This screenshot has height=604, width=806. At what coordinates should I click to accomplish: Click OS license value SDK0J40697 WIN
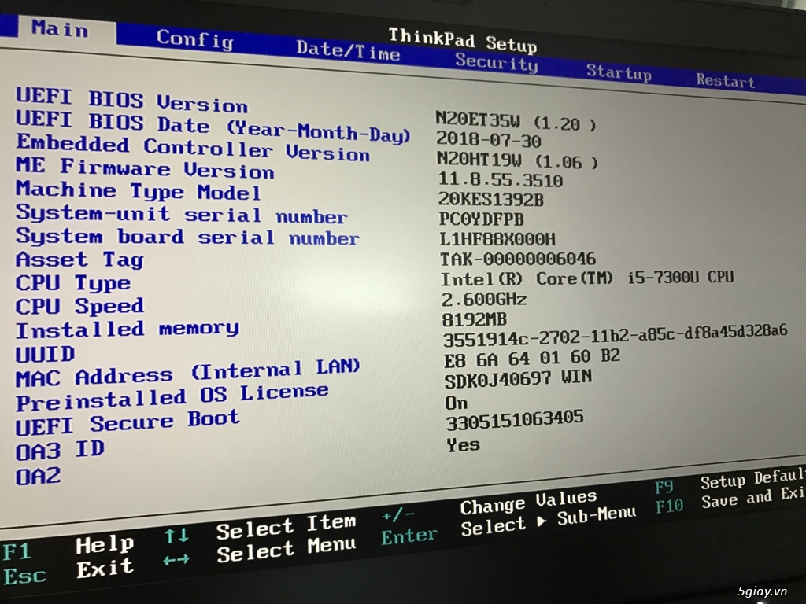coord(518,378)
